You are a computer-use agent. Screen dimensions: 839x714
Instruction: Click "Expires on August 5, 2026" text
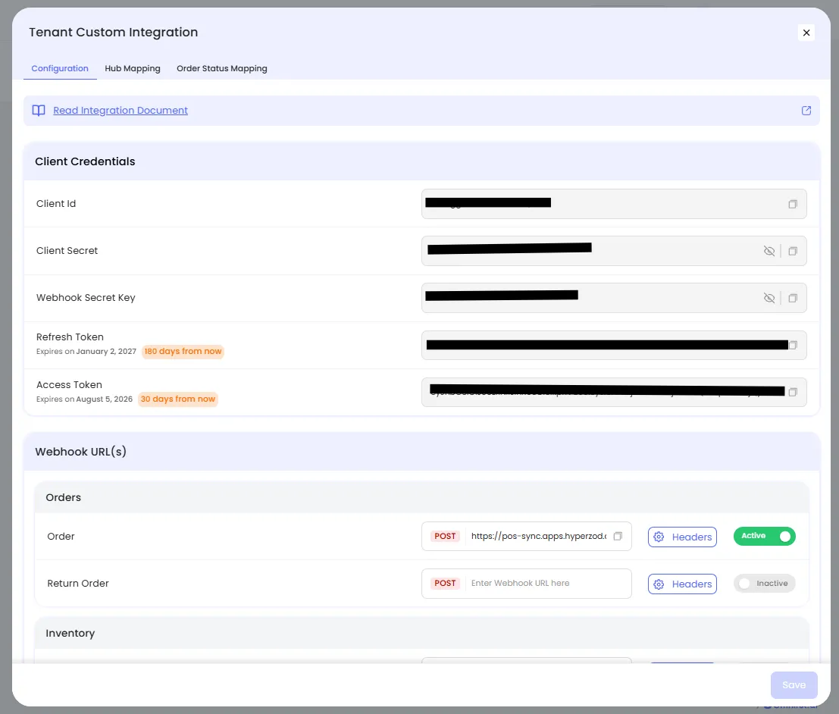pos(85,399)
